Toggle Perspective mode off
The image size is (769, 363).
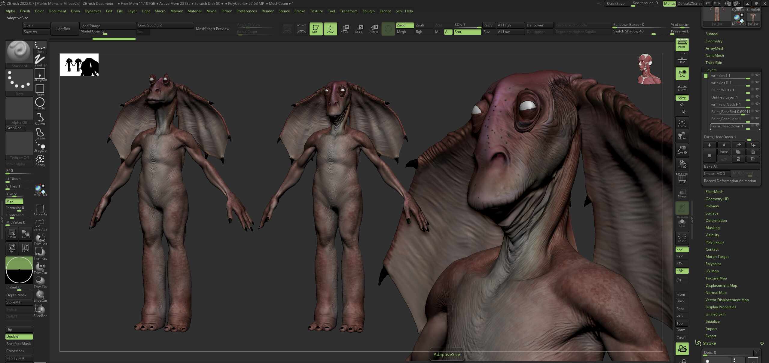681,44
